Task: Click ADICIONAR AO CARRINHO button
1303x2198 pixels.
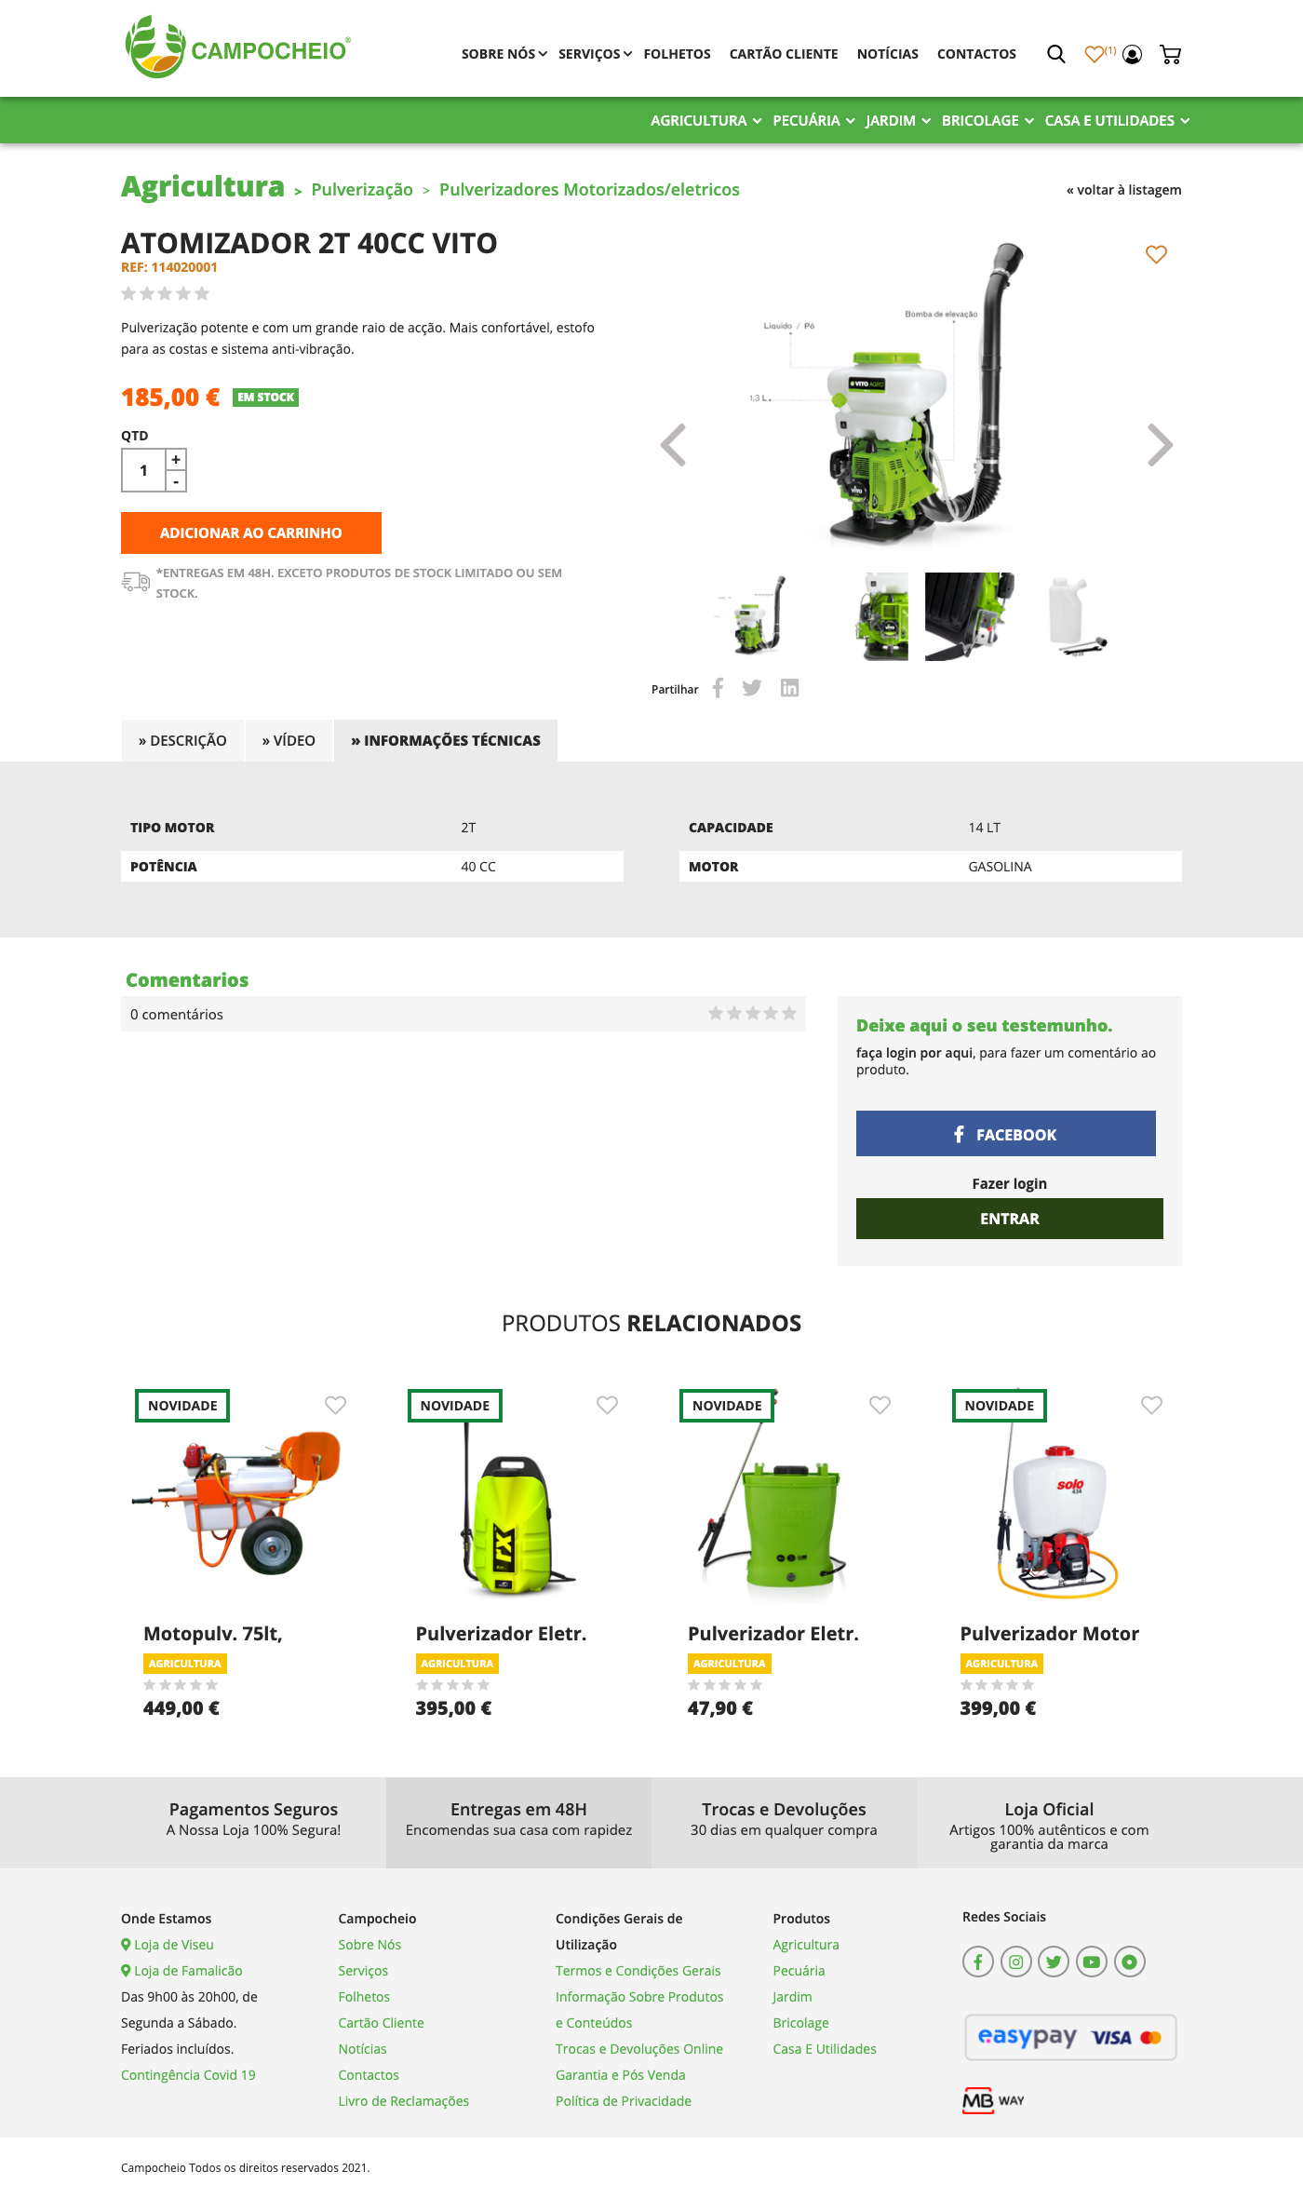Action: (x=251, y=533)
